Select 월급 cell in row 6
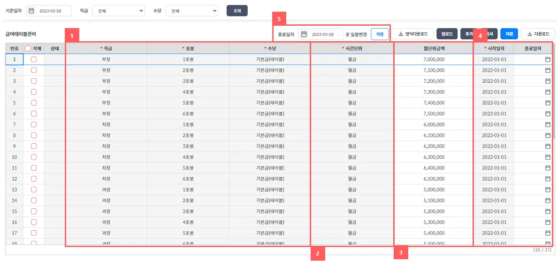557x263 pixels. [351, 114]
